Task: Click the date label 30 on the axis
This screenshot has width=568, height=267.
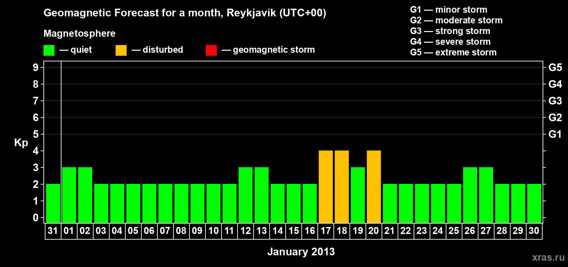Action: [x=534, y=231]
